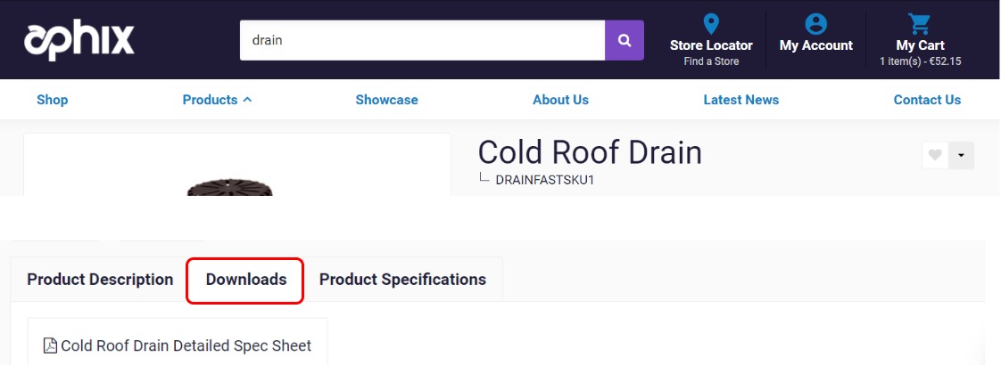1001x366 pixels.
Task: Add to wishlist with heart icon
Action: tap(935, 155)
